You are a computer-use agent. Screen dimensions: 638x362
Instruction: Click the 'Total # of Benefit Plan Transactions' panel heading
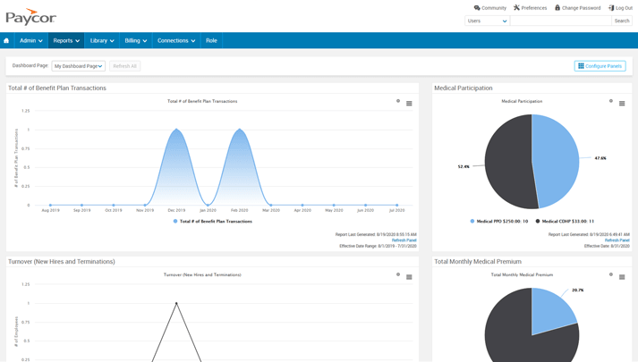click(57, 88)
